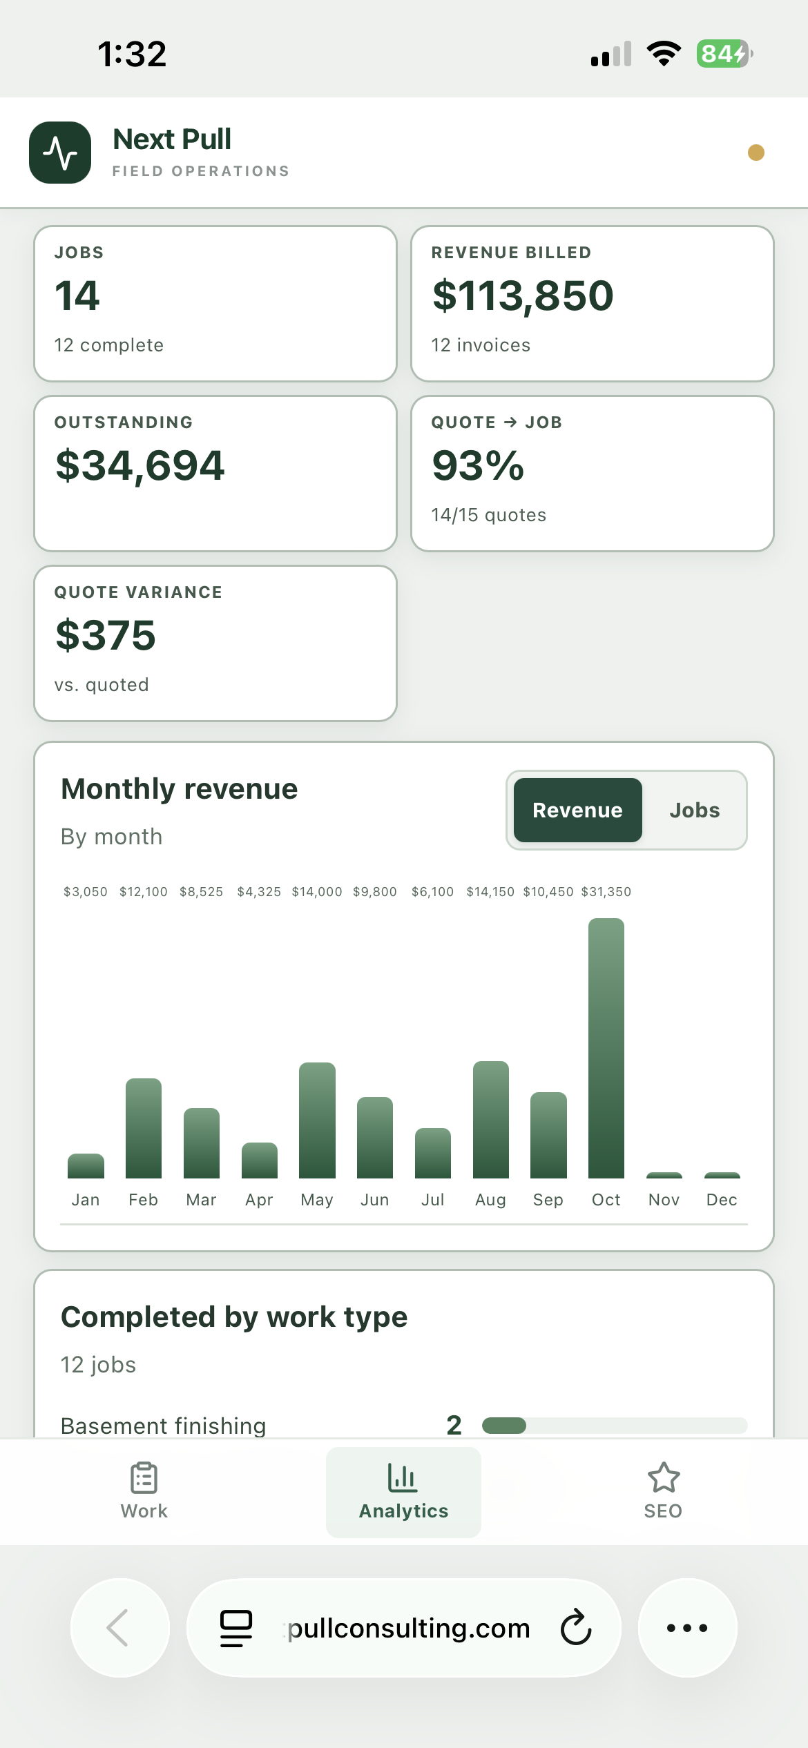Tap the Wi-Fi status icon
This screenshot has width=808, height=1748.
click(664, 53)
